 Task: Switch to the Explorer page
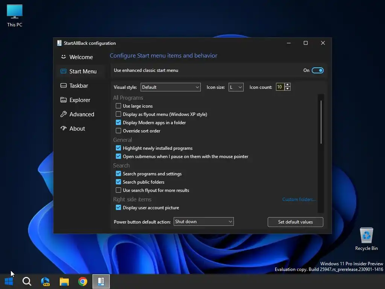pos(81,100)
